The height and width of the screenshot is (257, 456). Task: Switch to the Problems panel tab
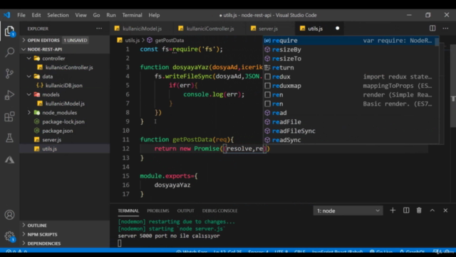[158, 211]
